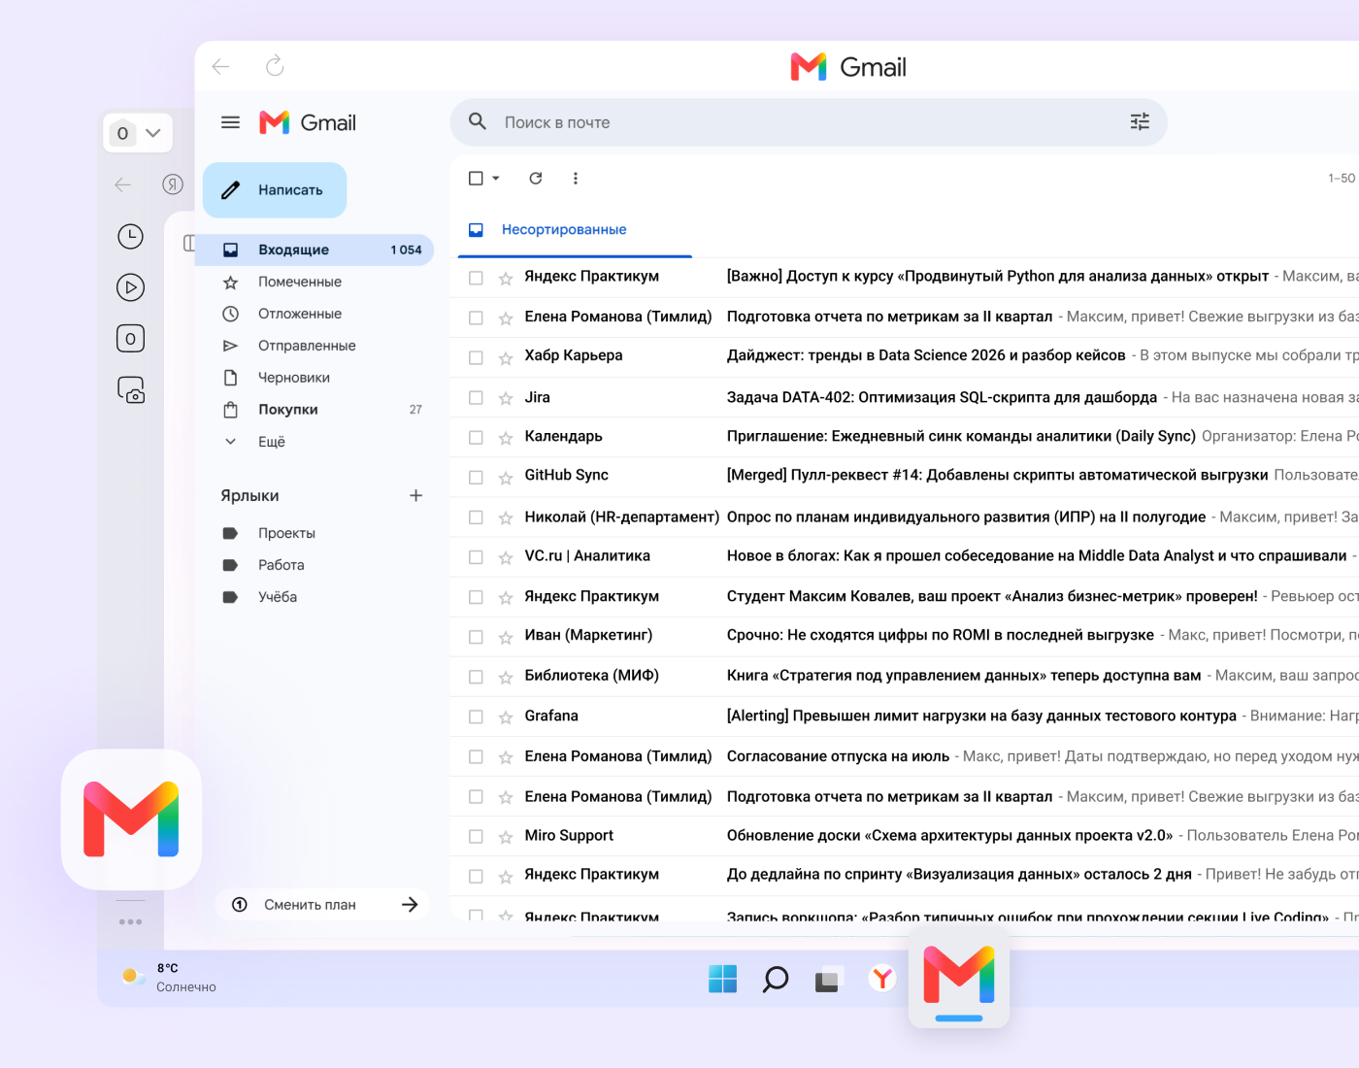Click the browser back arrow above Gmail

[220, 66]
